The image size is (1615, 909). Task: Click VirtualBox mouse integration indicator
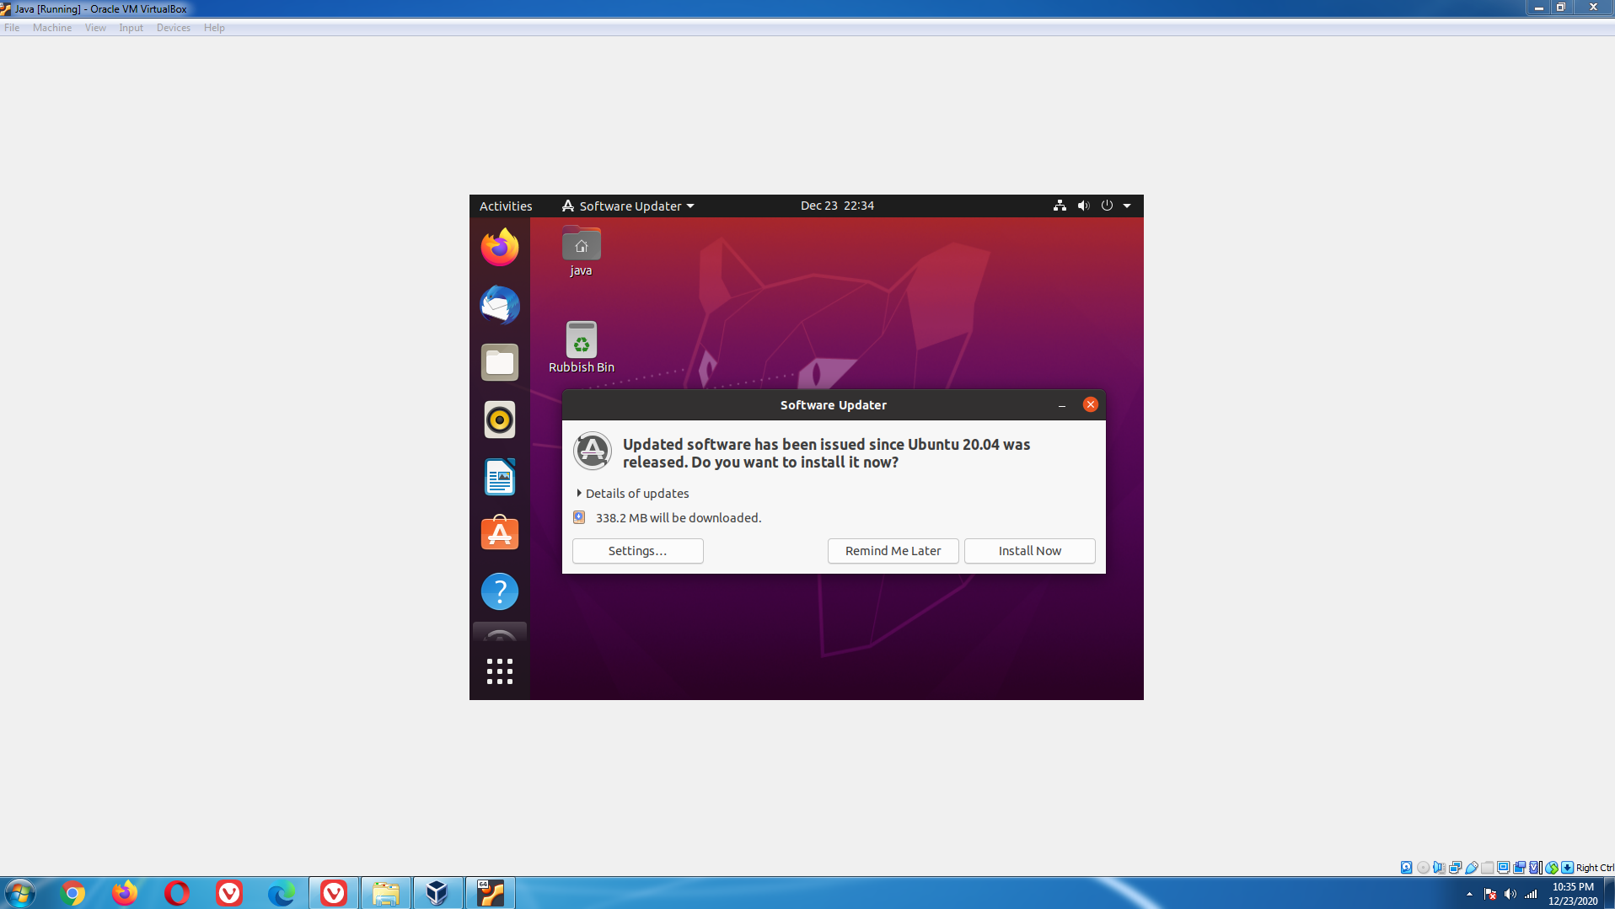[1552, 867]
